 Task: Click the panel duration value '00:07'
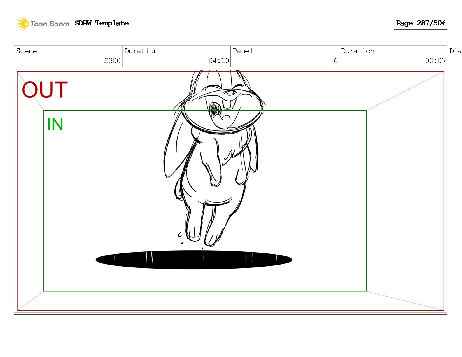435,61
